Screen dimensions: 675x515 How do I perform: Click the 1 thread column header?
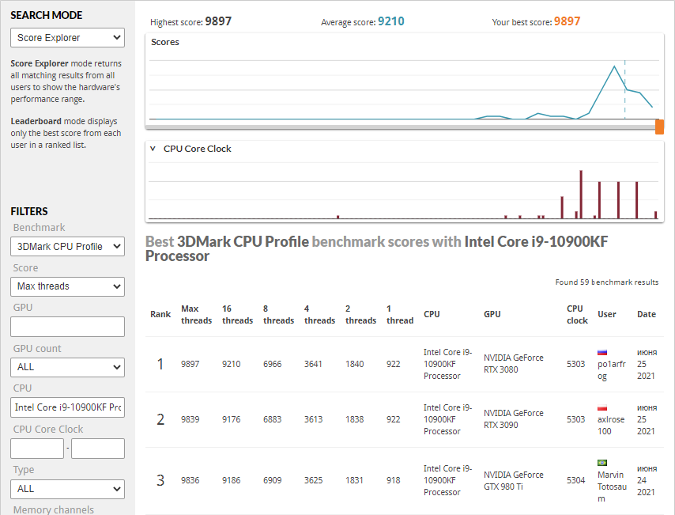(x=400, y=315)
